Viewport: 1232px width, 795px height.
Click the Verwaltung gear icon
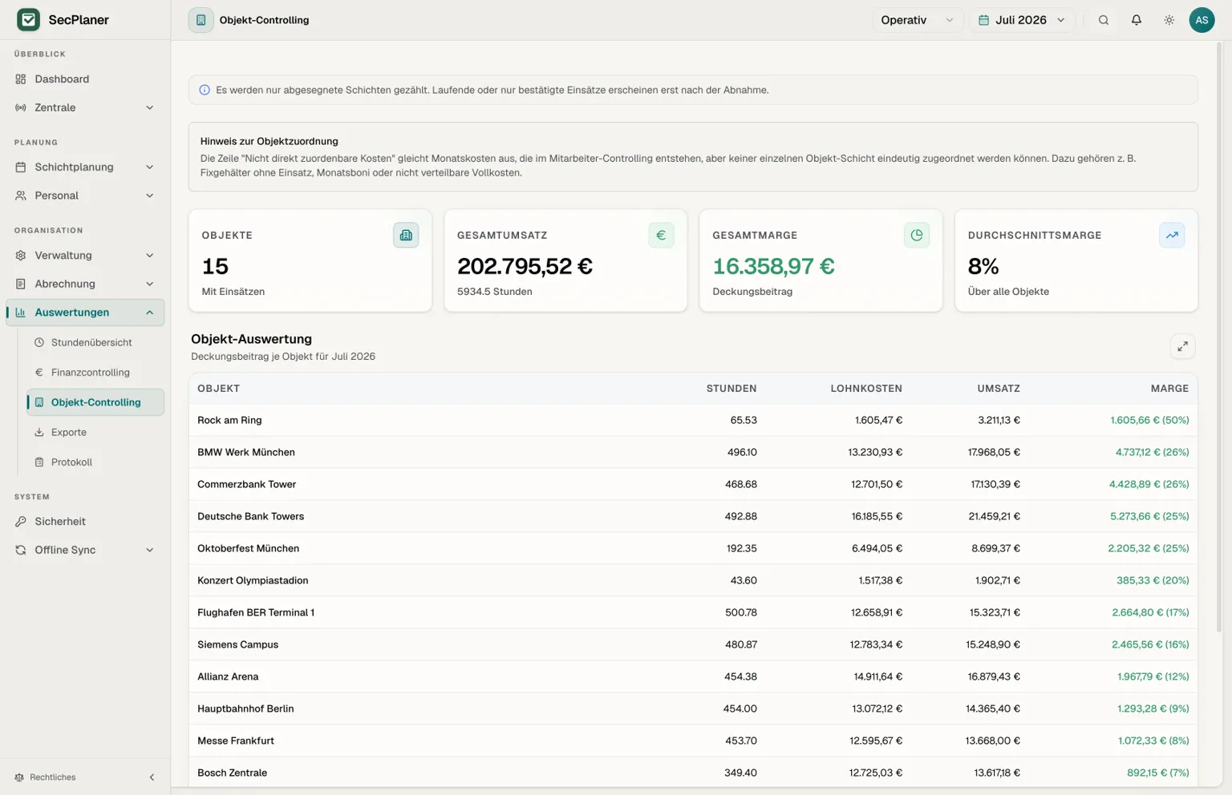click(x=21, y=256)
